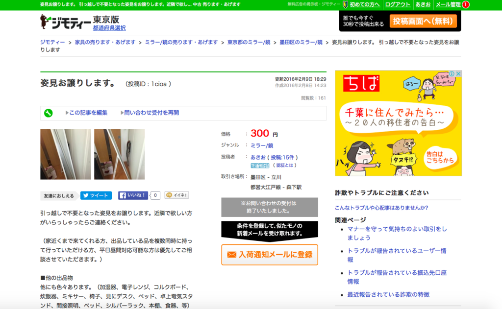
Task: Click the beginner mark icon beside 初めての方へ
Action: click(346, 4)
